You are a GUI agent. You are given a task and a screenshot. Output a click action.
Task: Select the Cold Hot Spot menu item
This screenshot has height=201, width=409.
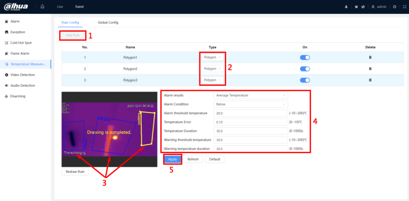coord(21,43)
